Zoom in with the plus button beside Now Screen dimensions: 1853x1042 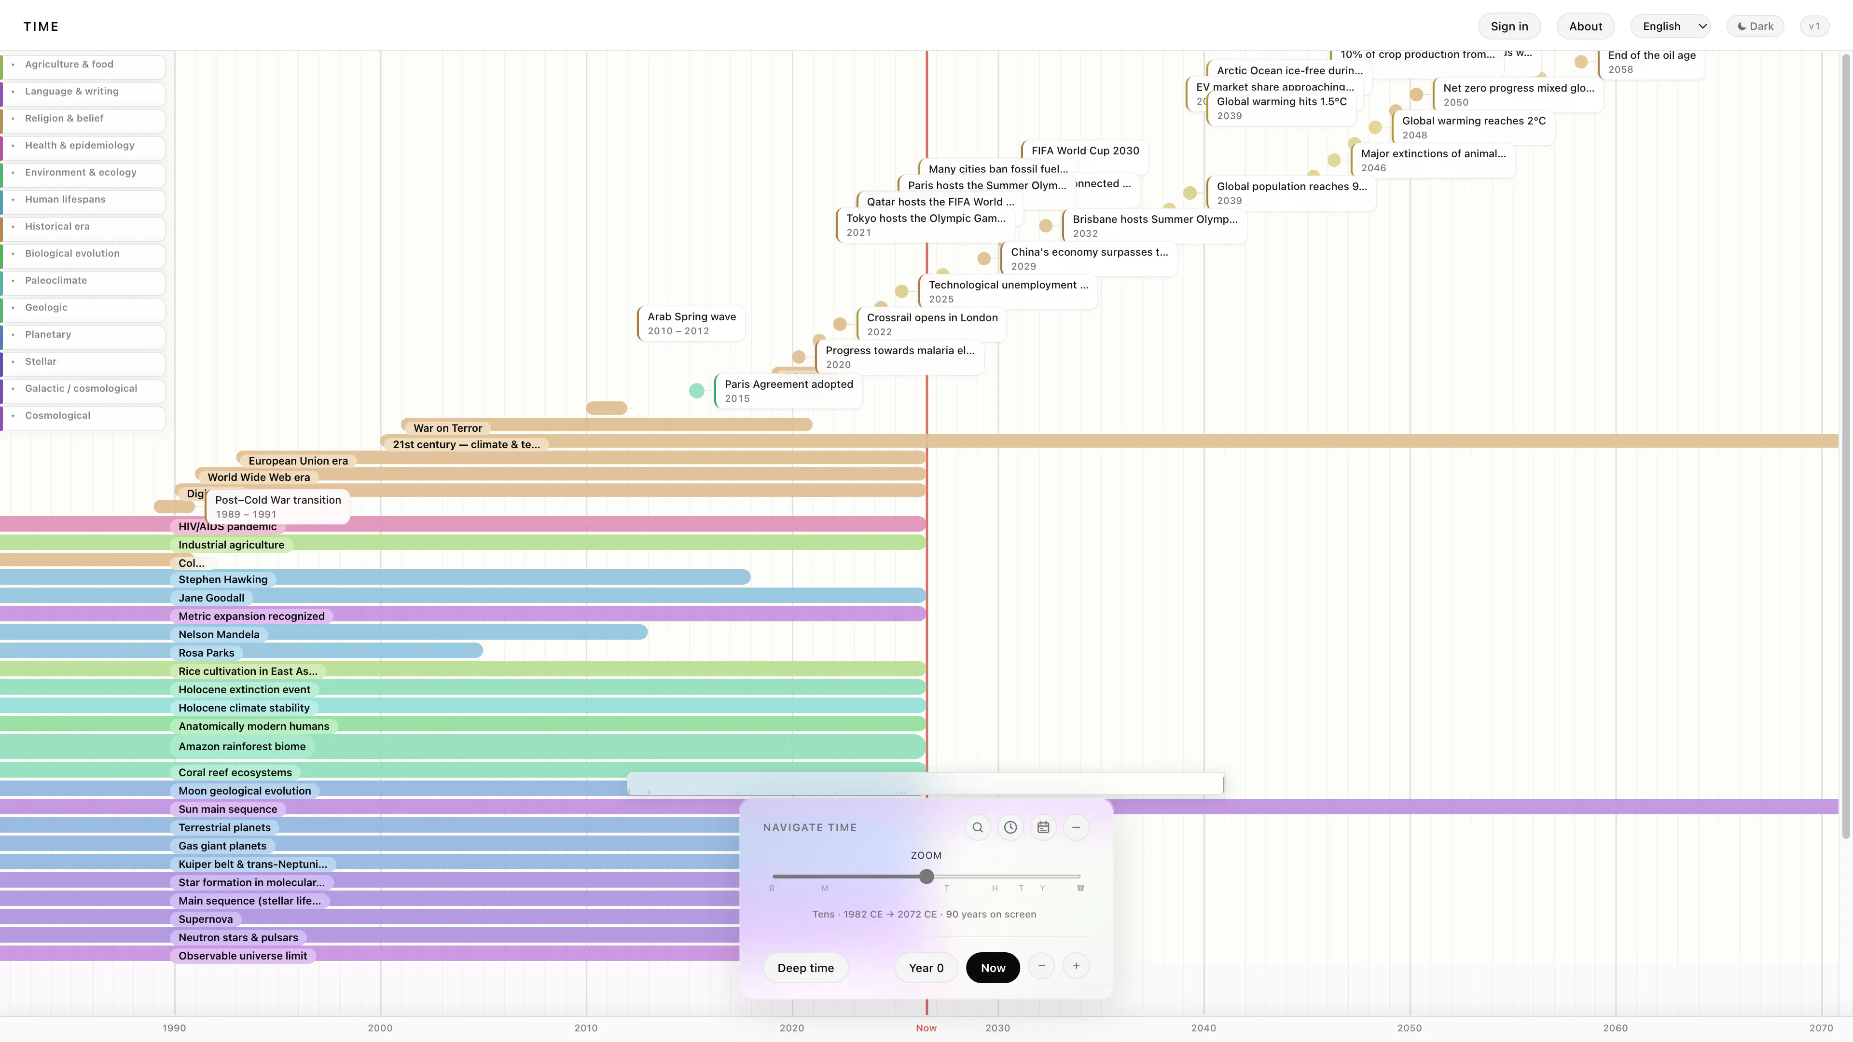pyautogui.click(x=1076, y=966)
